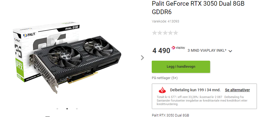260x117 pixels.
Task: Open the 3 MND VIAPLAY INKL details
Action: pos(207,50)
